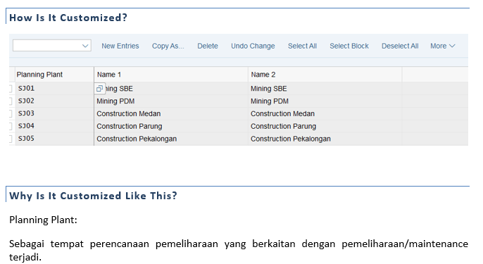Click Deselect All button

click(x=400, y=46)
